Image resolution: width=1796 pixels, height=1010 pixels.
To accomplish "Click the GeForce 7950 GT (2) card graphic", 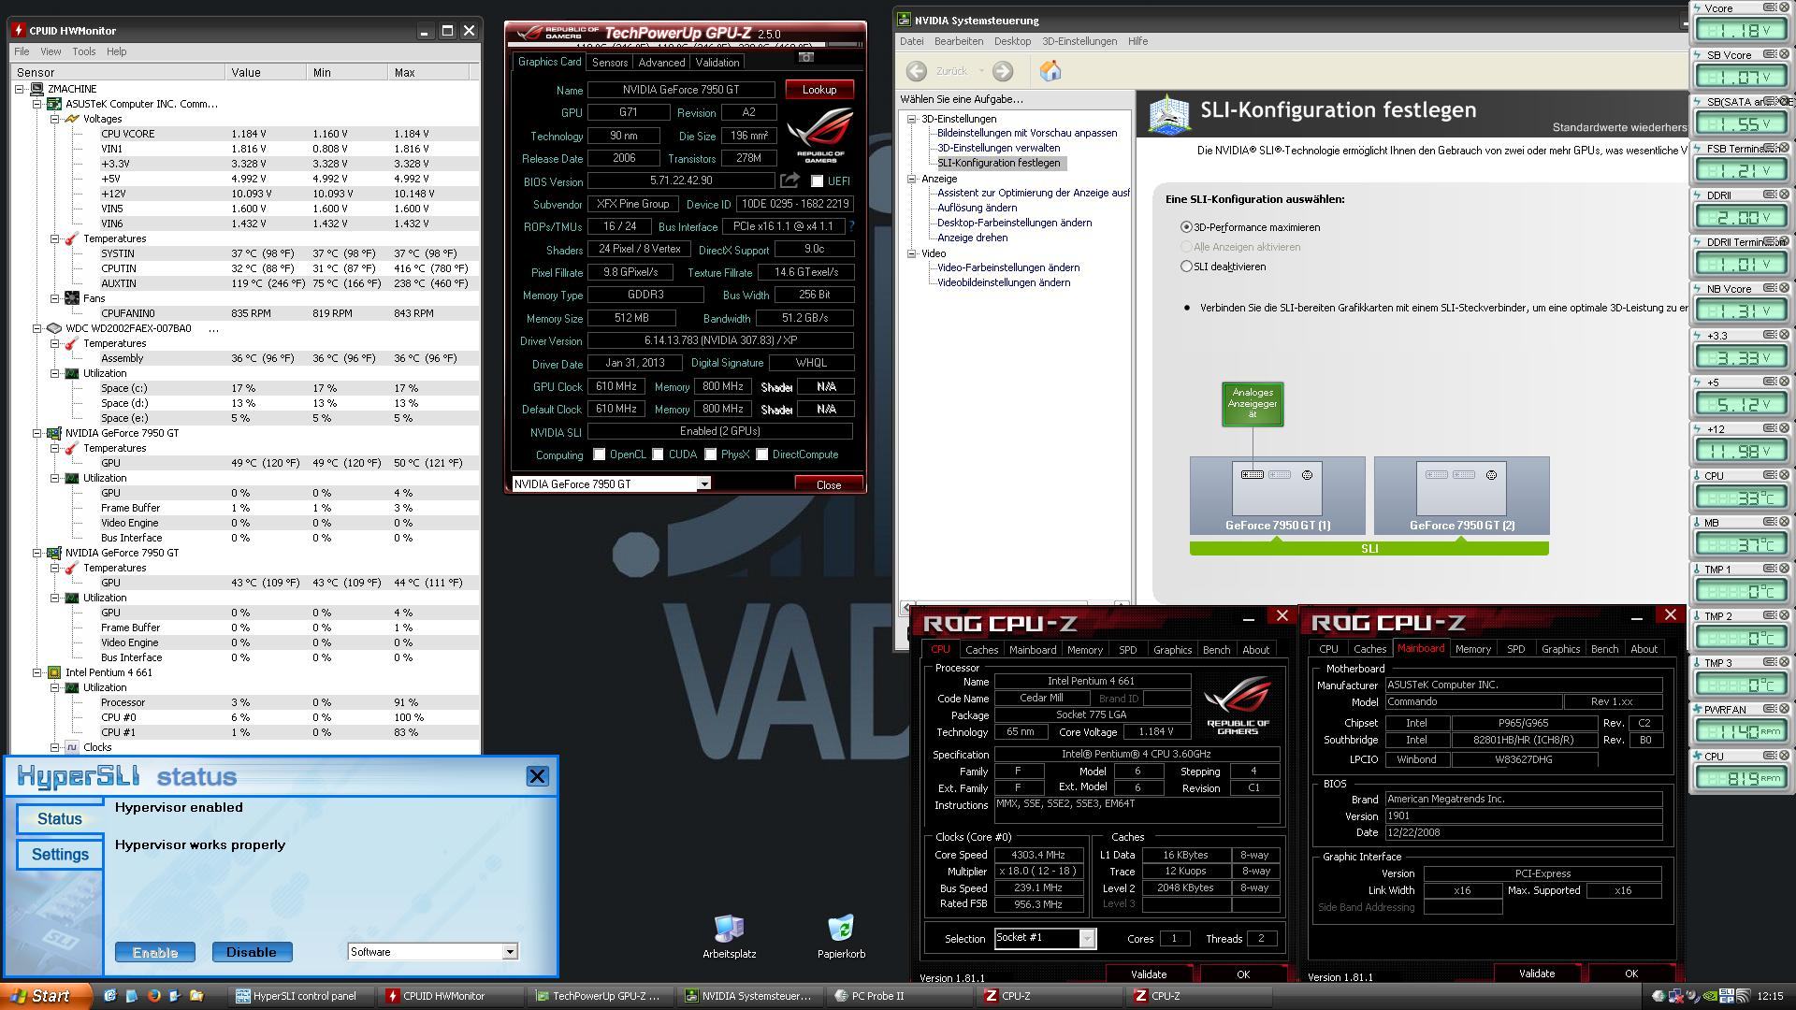I will click(x=1462, y=496).
